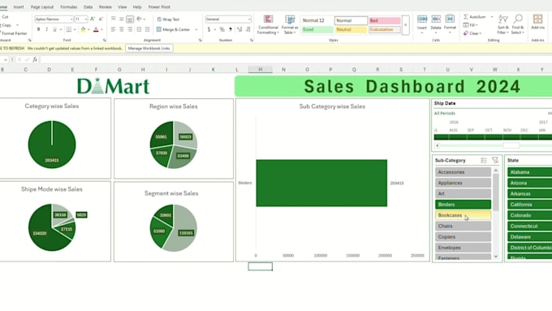Apply the Good cell style
The height and width of the screenshot is (311, 552).
pos(317,29)
